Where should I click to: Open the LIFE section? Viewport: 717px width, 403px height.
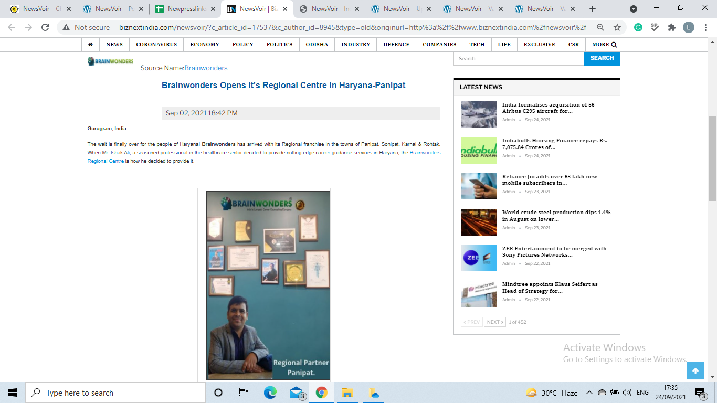coord(504,45)
